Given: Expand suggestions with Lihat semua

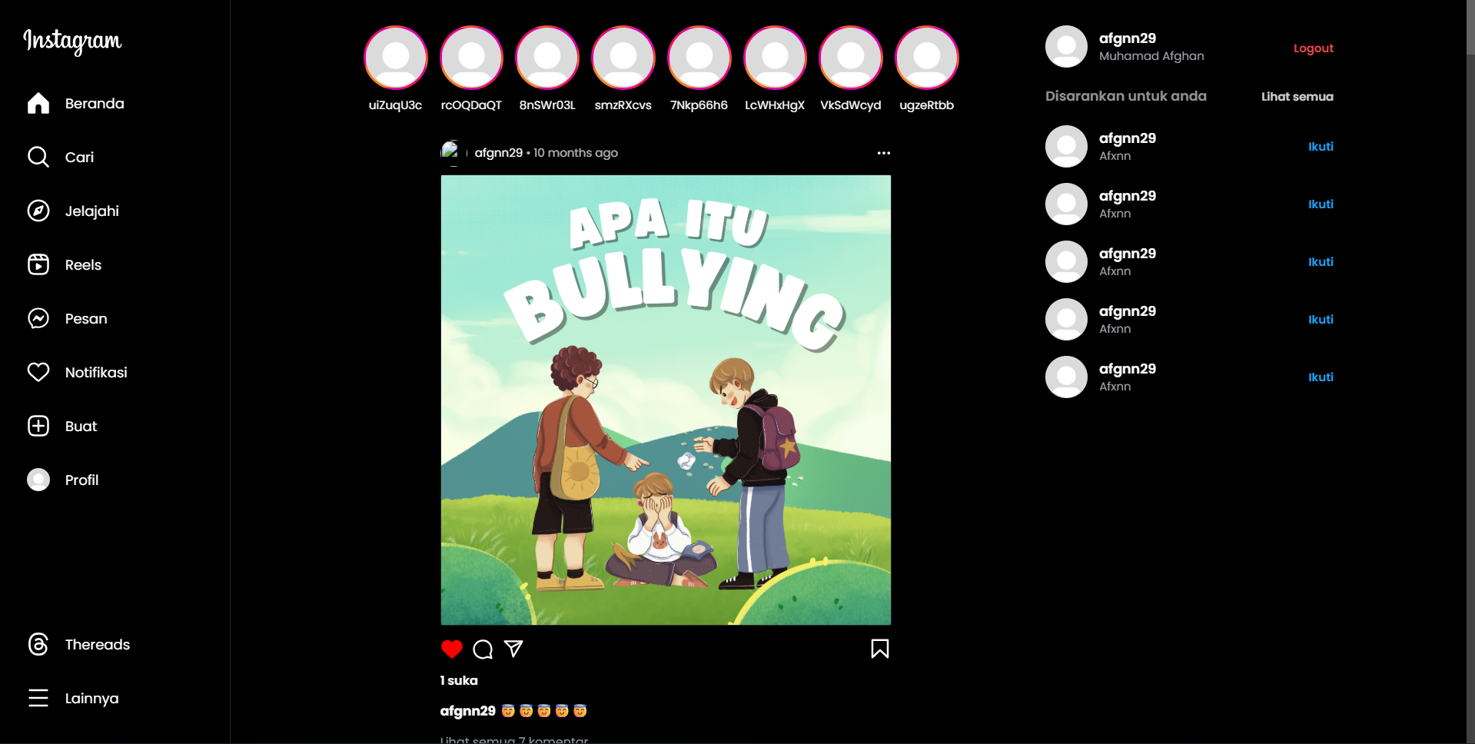Looking at the screenshot, I should (1297, 96).
